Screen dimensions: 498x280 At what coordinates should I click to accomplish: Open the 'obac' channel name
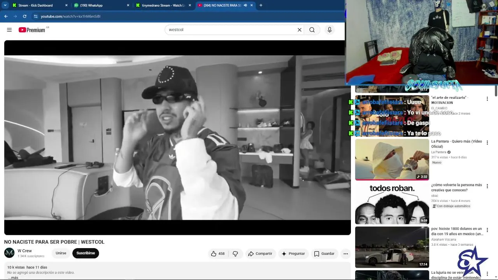pyautogui.click(x=435, y=196)
